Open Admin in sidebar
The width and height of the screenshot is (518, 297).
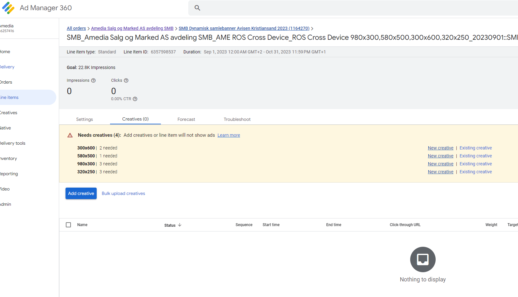[6, 204]
